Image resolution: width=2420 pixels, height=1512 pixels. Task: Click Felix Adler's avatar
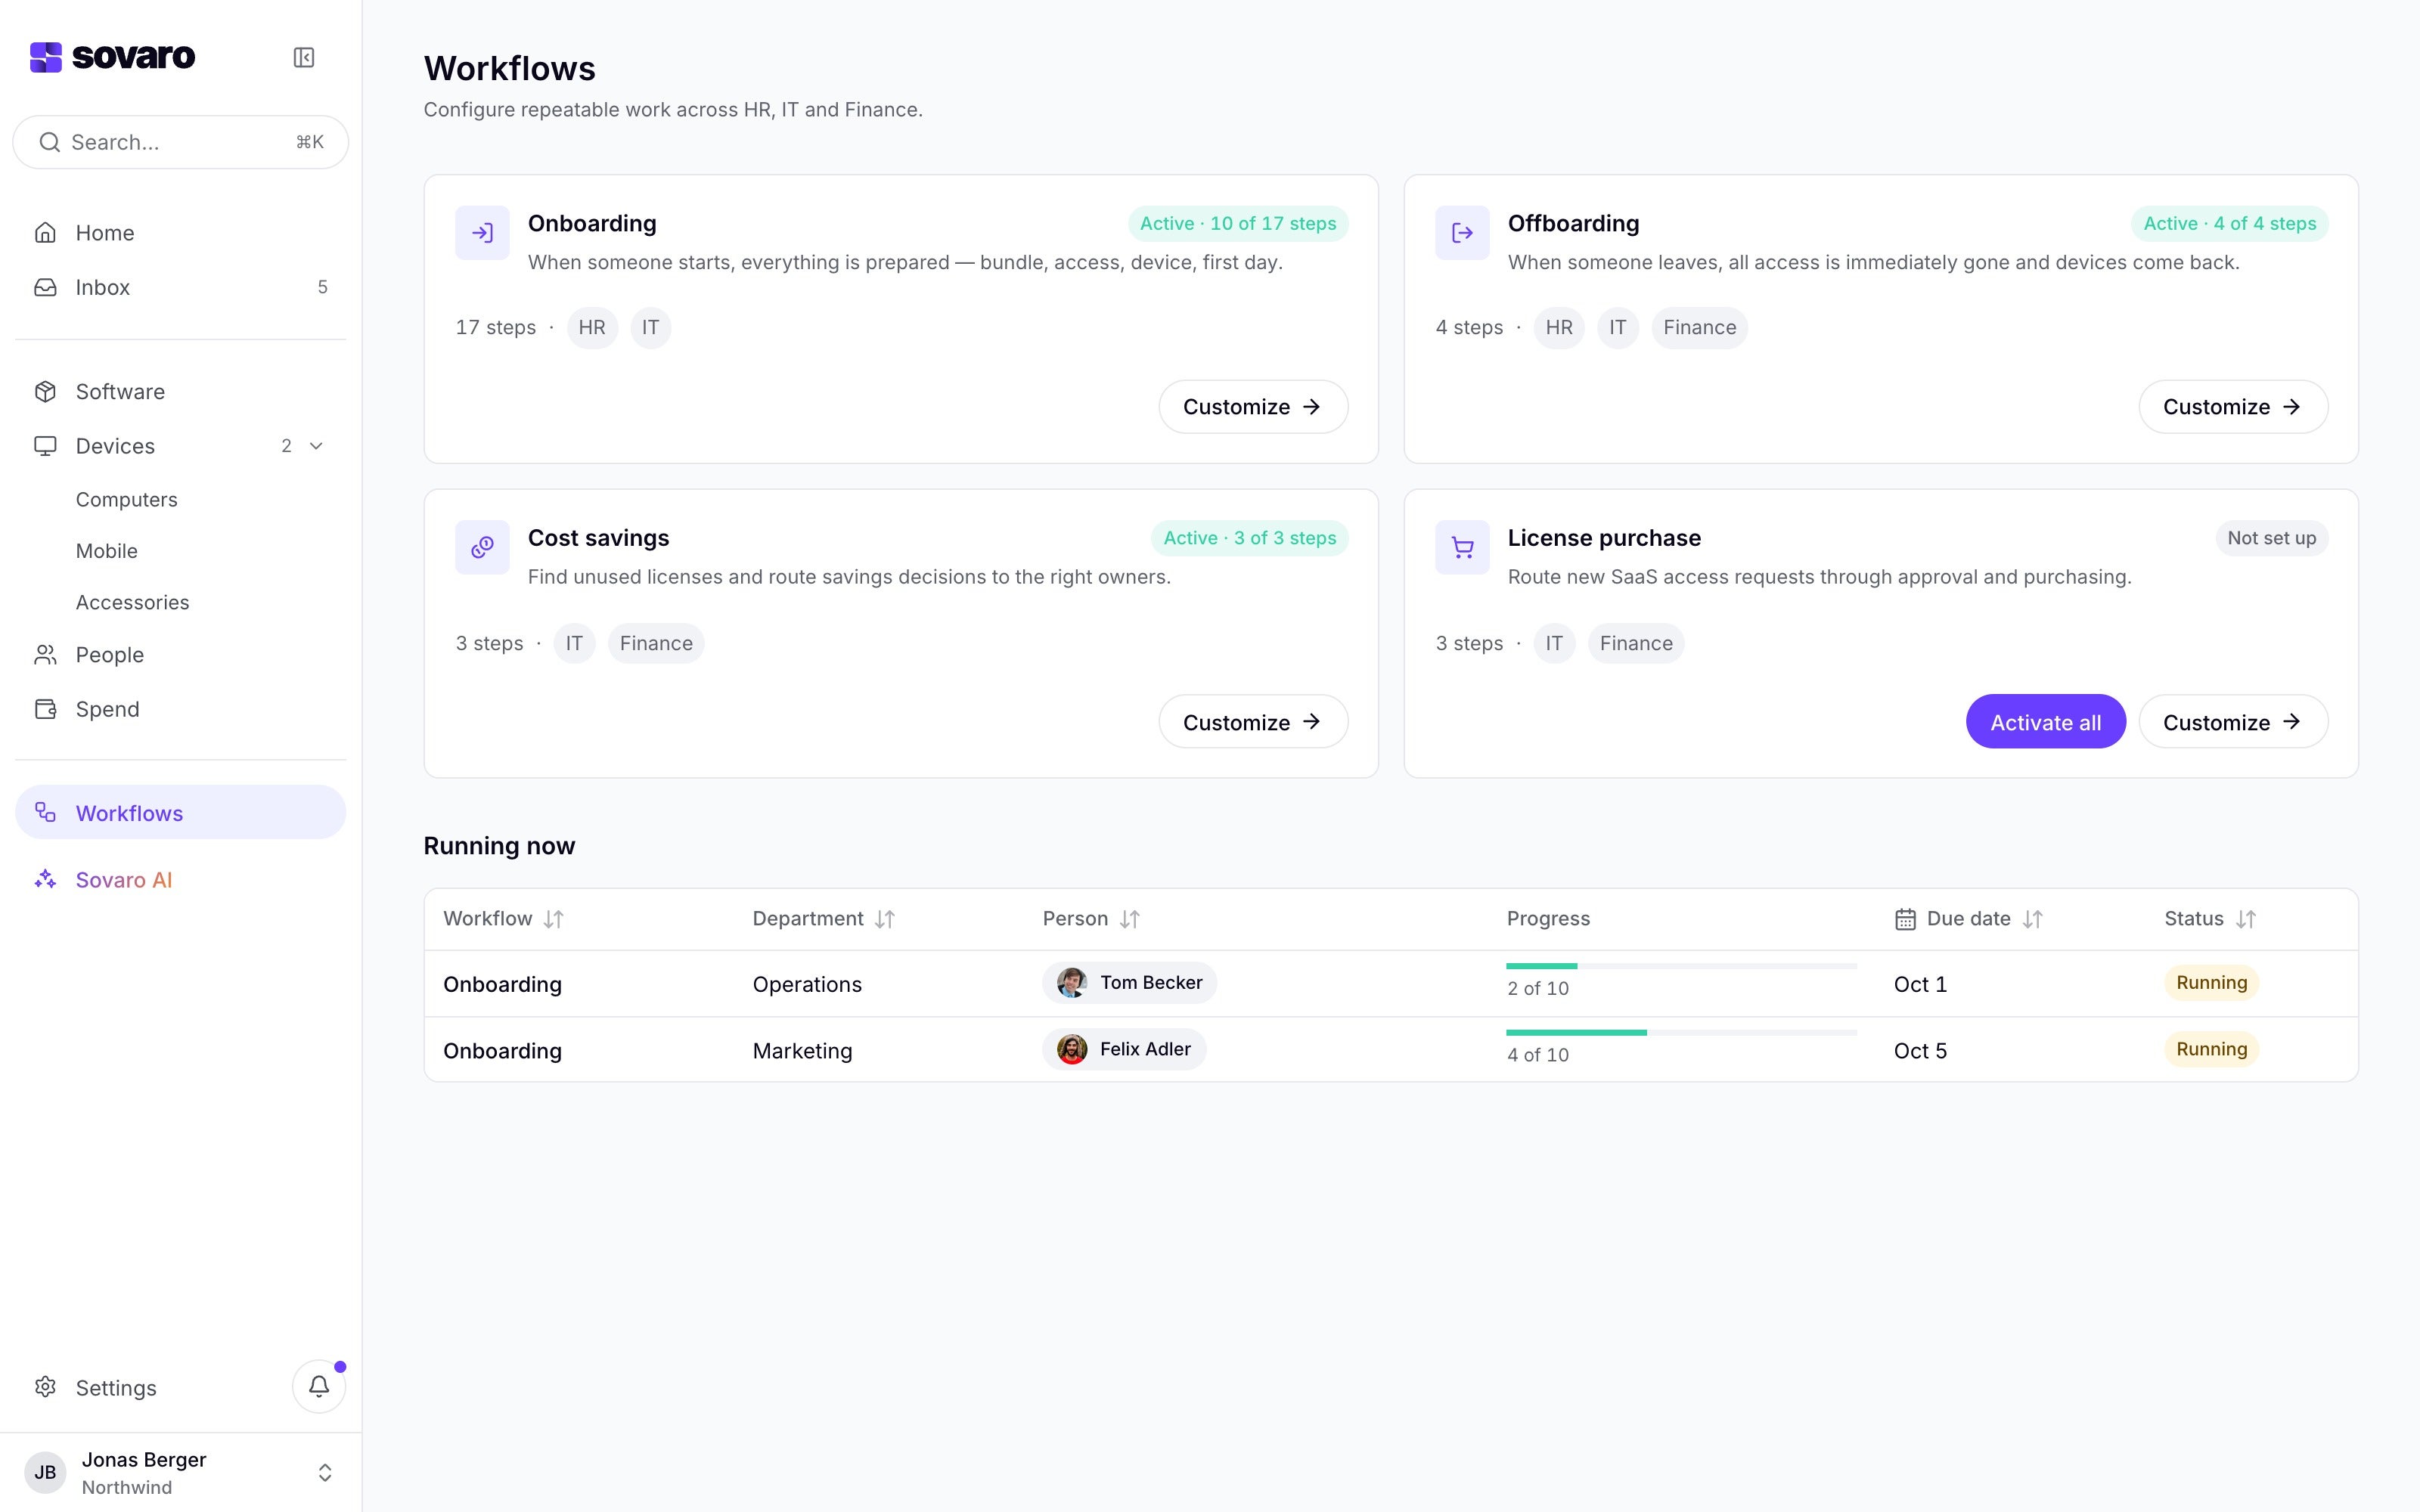point(1072,1049)
